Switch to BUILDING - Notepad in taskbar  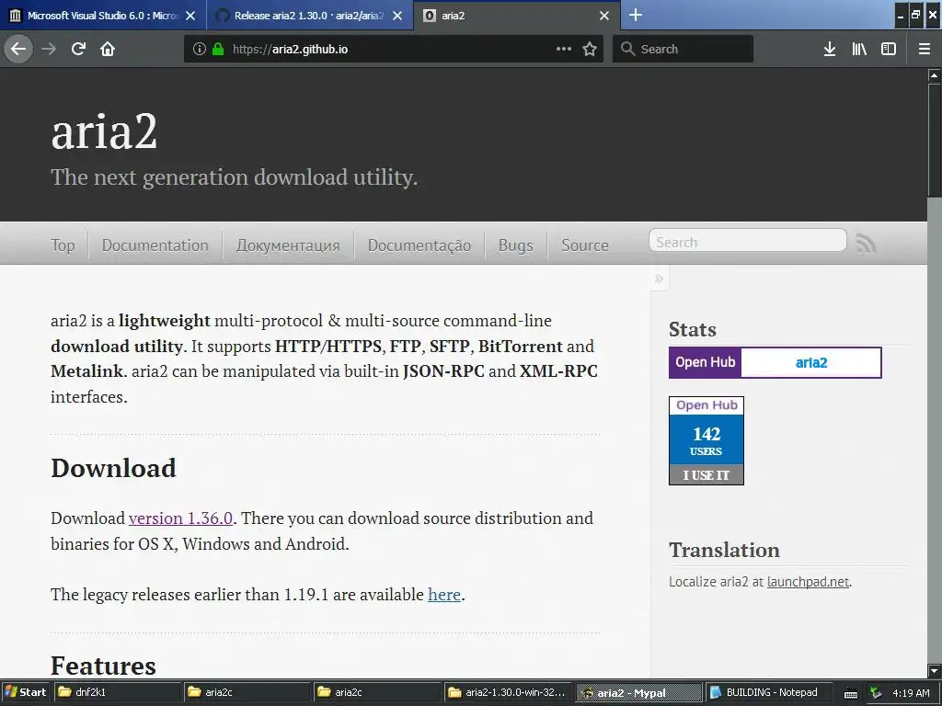coord(769,692)
